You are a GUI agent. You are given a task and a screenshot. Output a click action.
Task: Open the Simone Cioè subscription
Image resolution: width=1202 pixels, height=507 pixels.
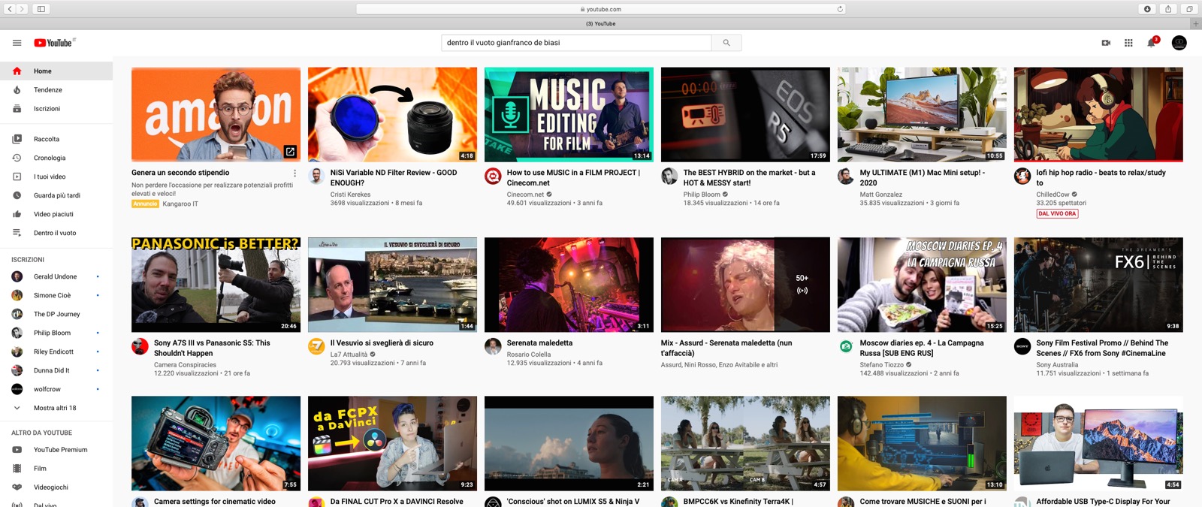[56, 295]
